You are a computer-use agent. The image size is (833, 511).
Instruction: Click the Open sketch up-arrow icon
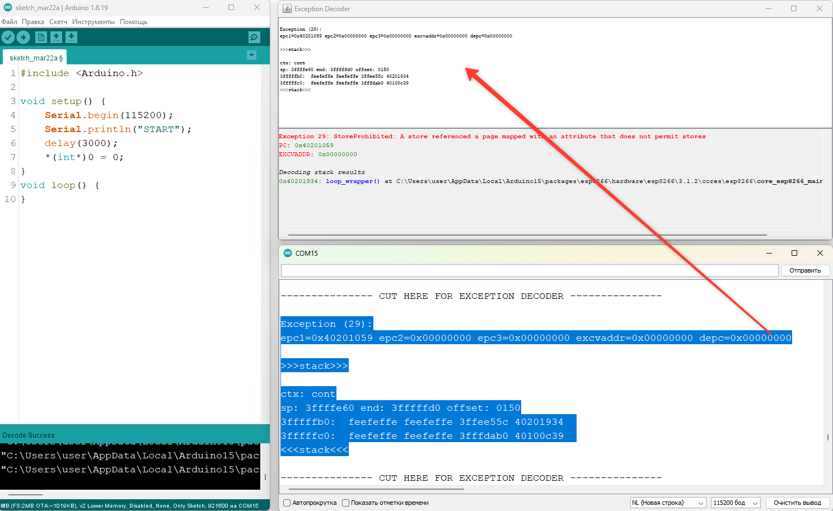(56, 37)
